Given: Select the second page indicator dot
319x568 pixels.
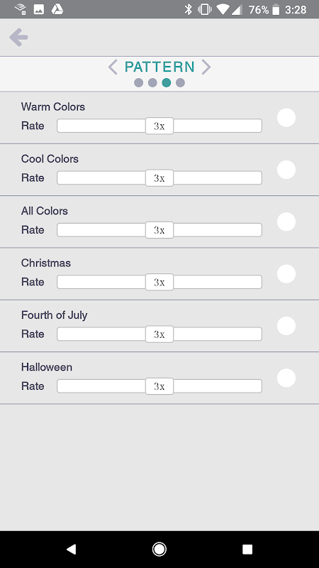Looking at the screenshot, I should click(152, 83).
